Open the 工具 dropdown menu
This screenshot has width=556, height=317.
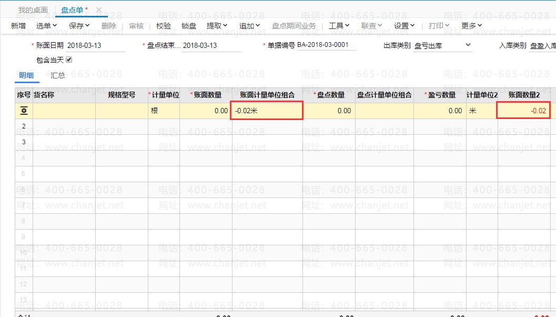click(x=339, y=26)
